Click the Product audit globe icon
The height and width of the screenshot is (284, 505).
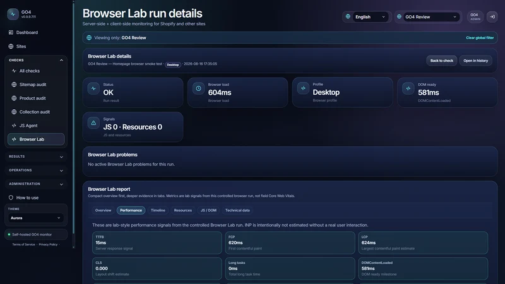[14, 98]
